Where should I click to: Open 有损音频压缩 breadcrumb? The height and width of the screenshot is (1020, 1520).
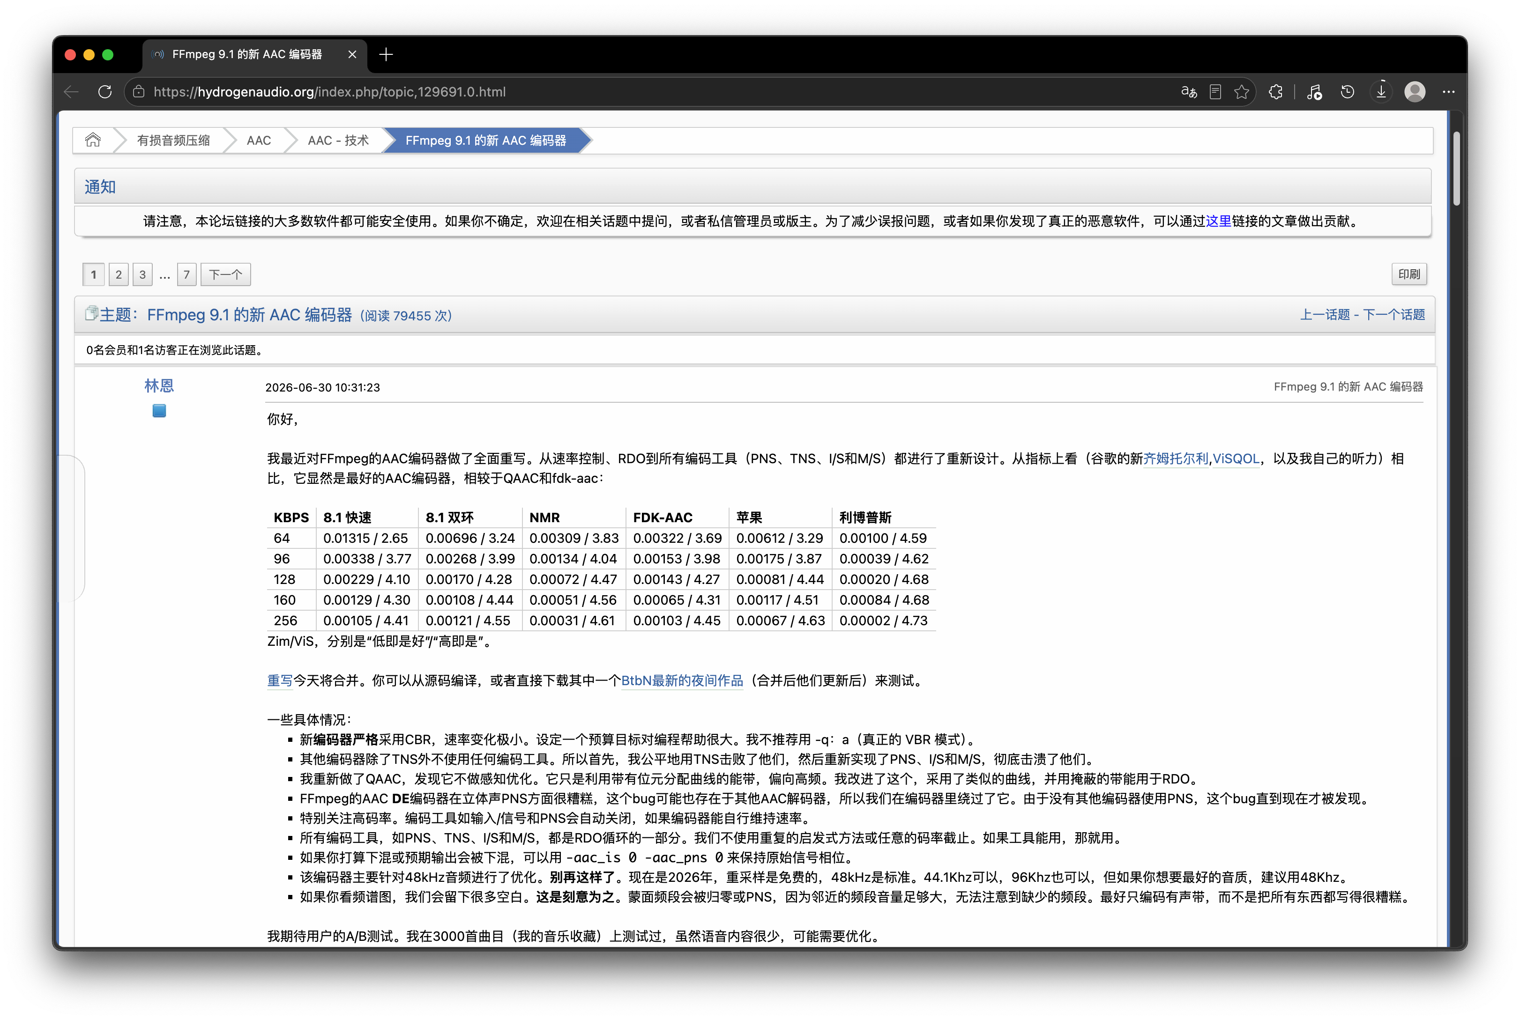tap(173, 140)
